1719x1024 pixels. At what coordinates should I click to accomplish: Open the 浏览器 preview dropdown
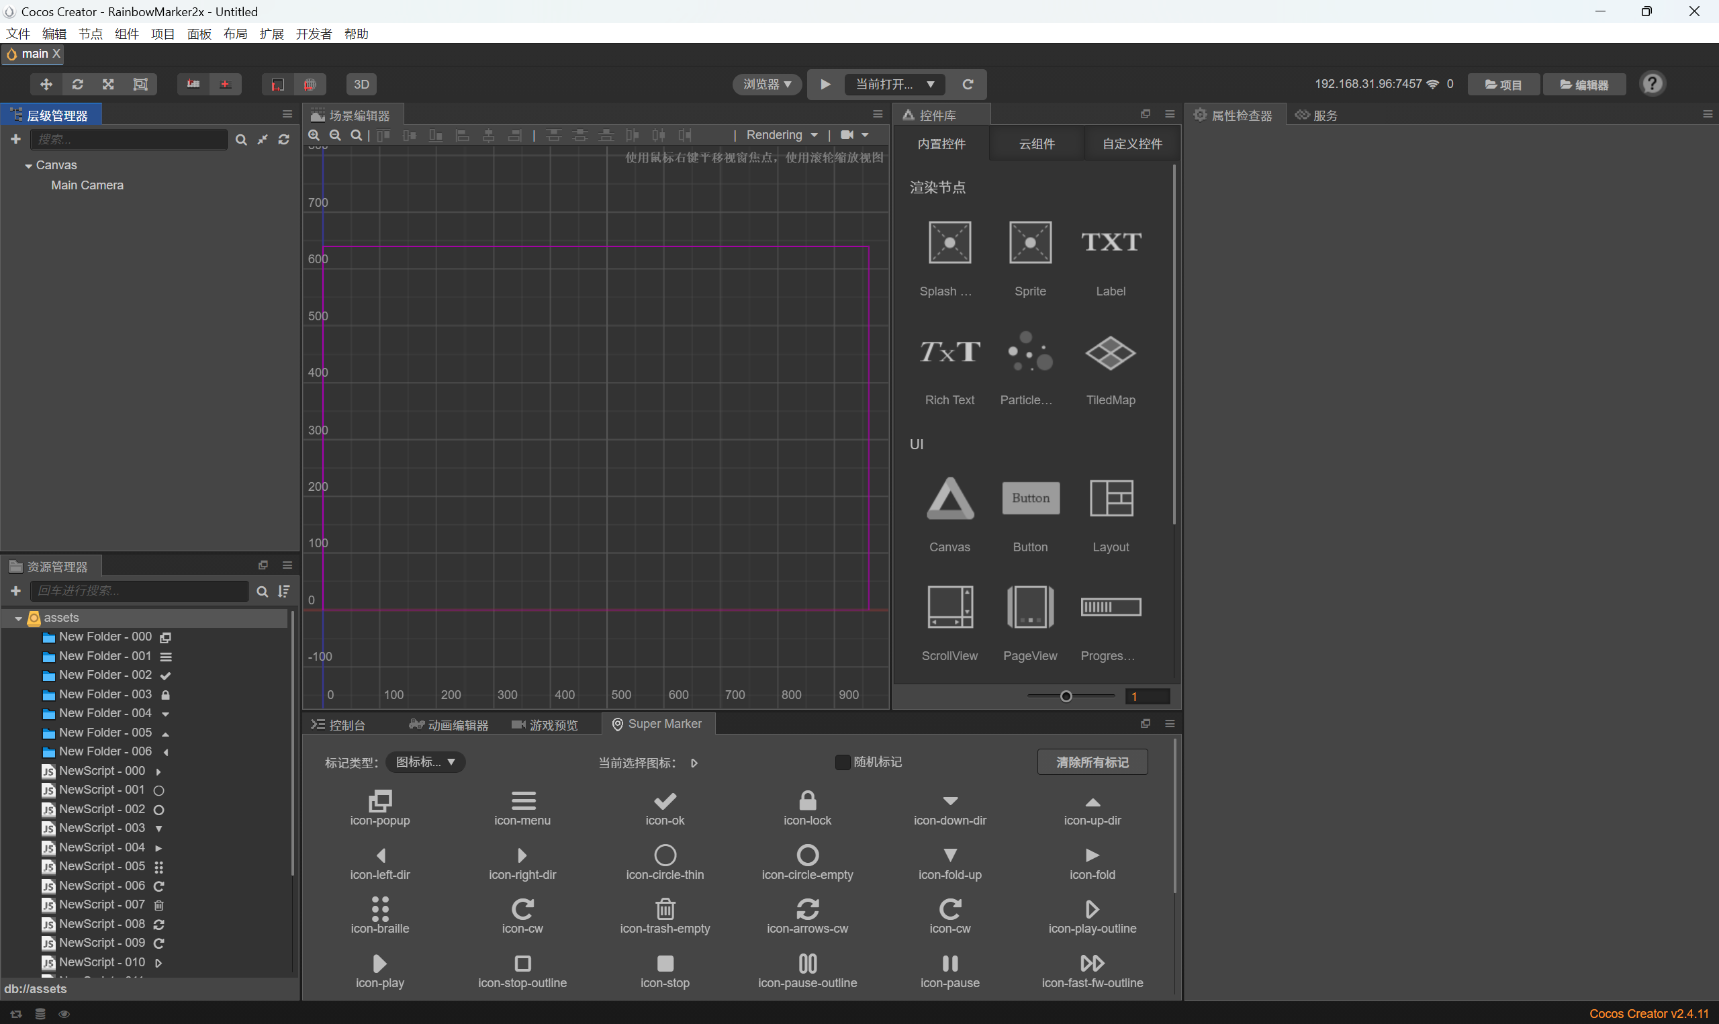coord(767,84)
